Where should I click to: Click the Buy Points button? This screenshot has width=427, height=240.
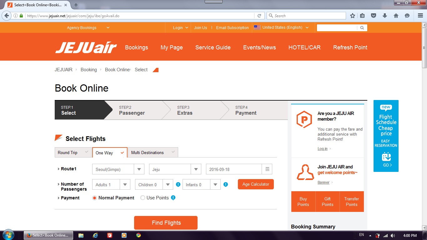click(x=303, y=202)
